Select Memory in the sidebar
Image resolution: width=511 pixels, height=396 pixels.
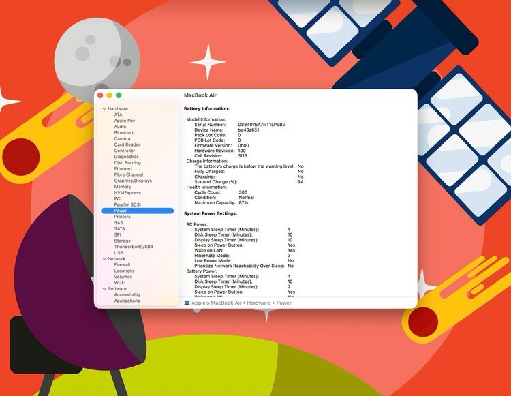tap(123, 187)
